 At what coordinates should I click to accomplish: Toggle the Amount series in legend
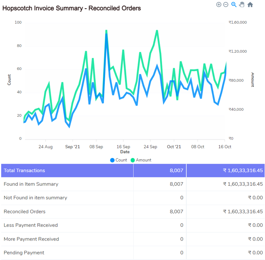141,160
